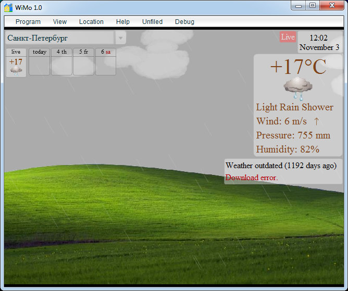Expand the city selection dropdown arrow
Viewport: 348px width, 291px height.
[x=120, y=38]
